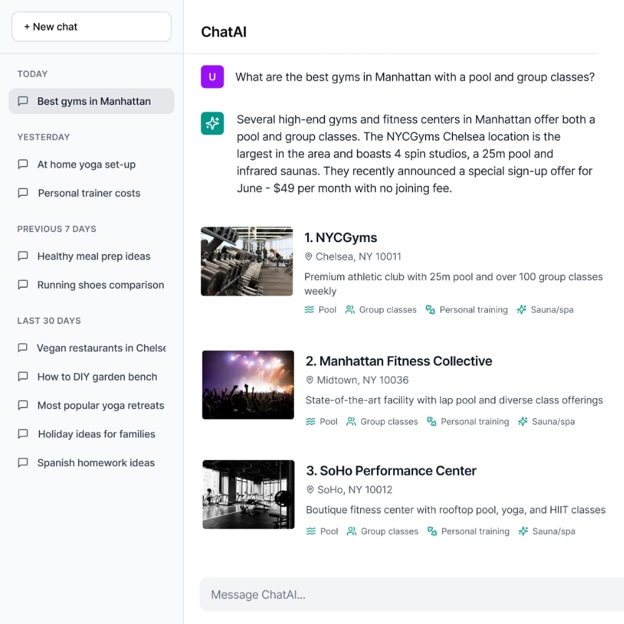Click chat icon beside Personal trainer costs

(23, 193)
